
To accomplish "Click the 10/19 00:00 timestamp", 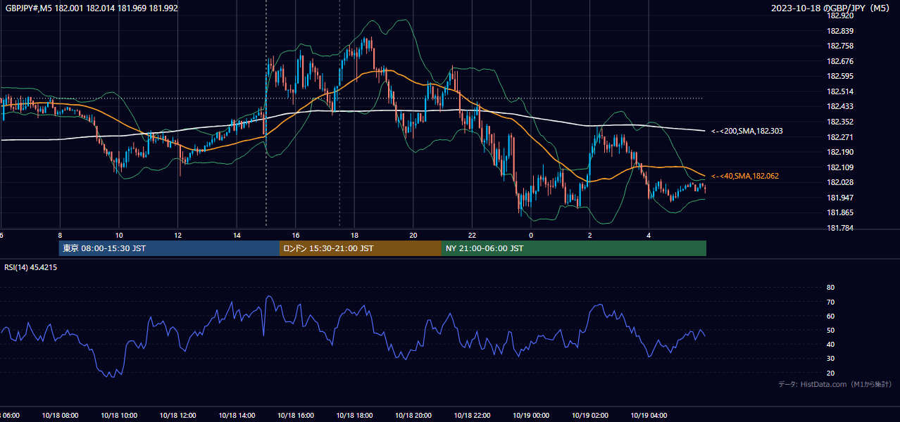I will (x=531, y=416).
